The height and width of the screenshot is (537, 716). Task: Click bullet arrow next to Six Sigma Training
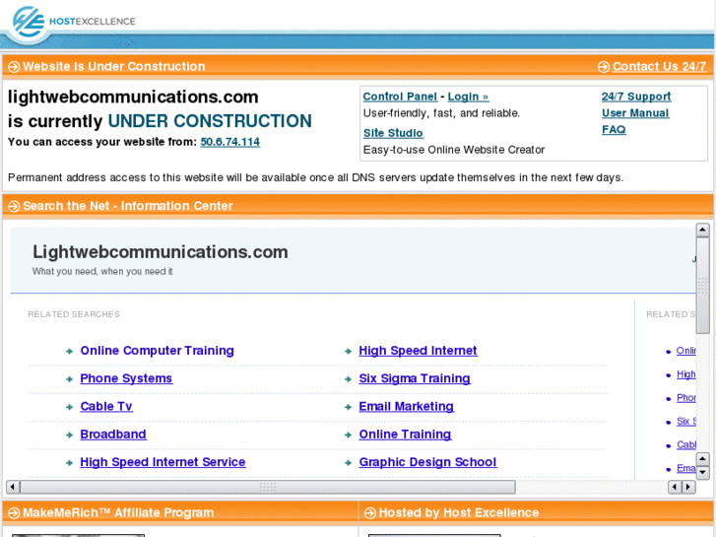[x=348, y=379]
